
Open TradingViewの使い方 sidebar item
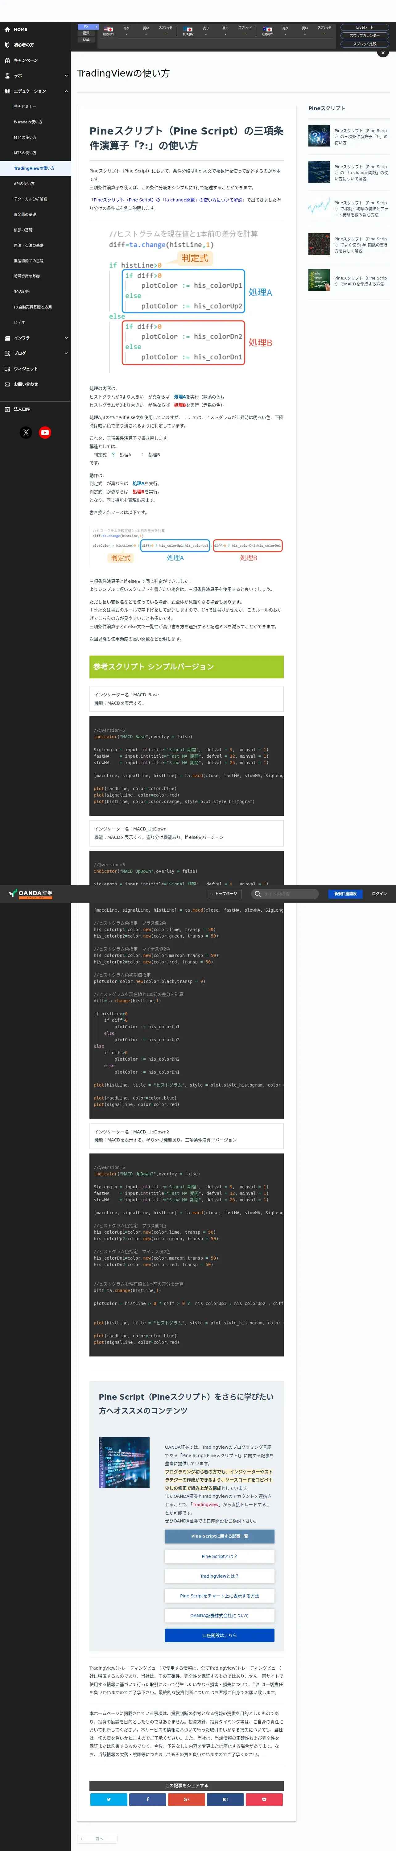(x=35, y=168)
